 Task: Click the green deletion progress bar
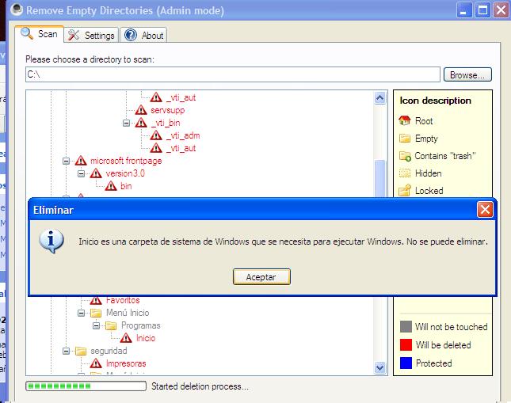click(86, 386)
